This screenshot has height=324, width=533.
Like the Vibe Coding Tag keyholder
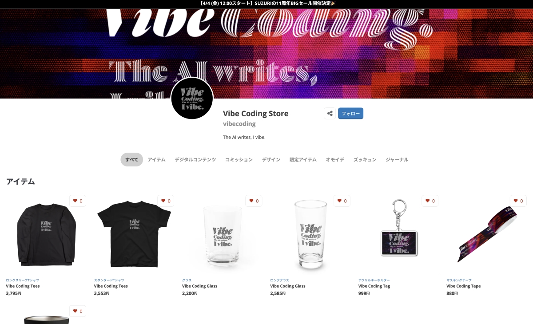click(x=430, y=201)
